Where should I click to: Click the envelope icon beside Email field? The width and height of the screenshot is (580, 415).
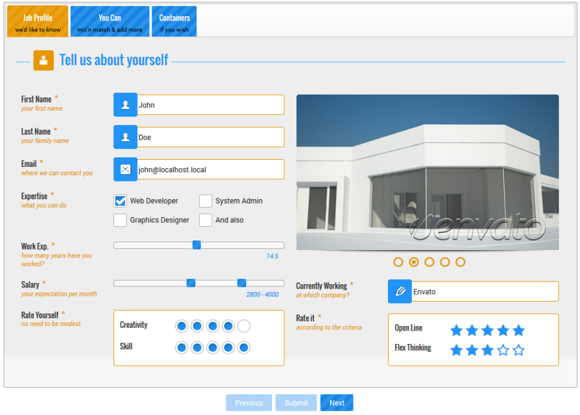125,169
